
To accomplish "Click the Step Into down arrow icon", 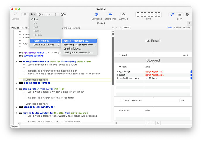I will click(x=47, y=14).
